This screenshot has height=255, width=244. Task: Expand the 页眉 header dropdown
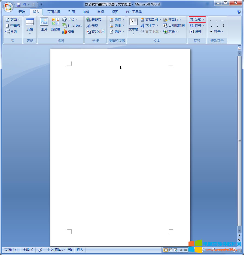coord(123,20)
